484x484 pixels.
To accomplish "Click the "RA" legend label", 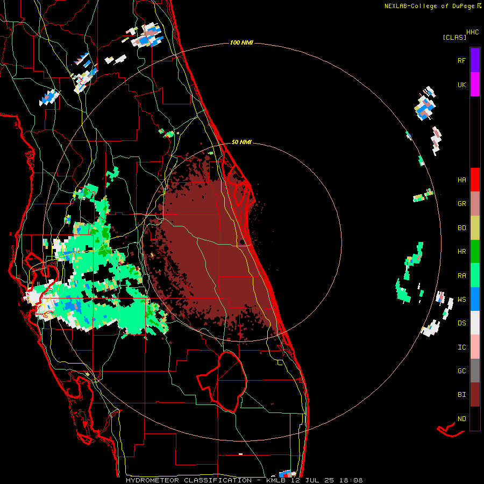I will coord(461,276).
